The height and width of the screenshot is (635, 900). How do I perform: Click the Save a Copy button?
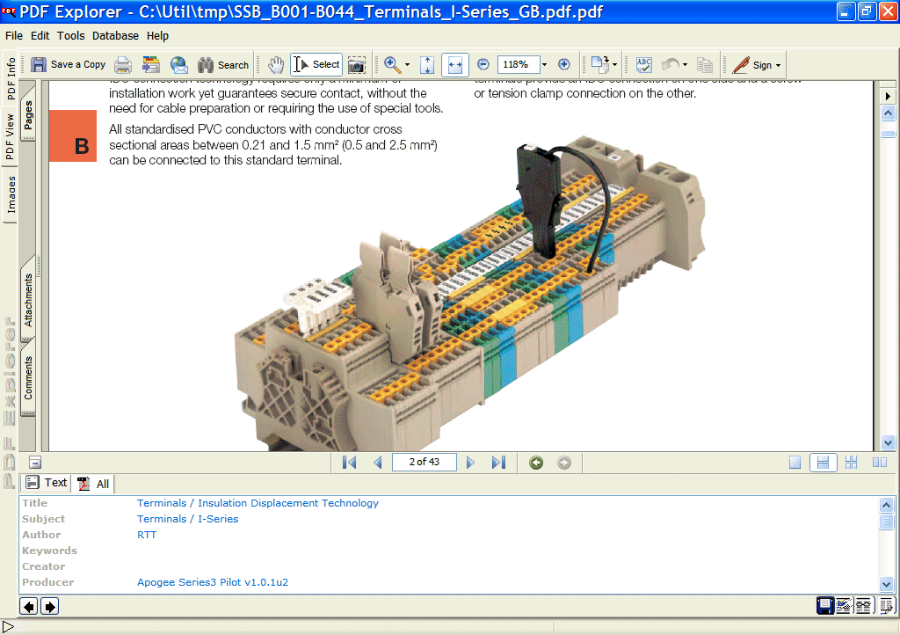click(x=69, y=65)
